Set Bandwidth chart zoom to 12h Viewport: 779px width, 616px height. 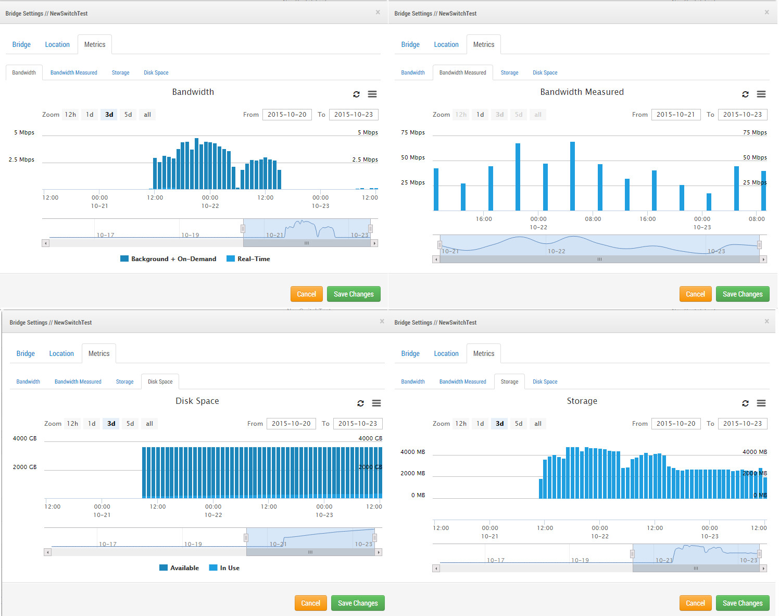(70, 115)
